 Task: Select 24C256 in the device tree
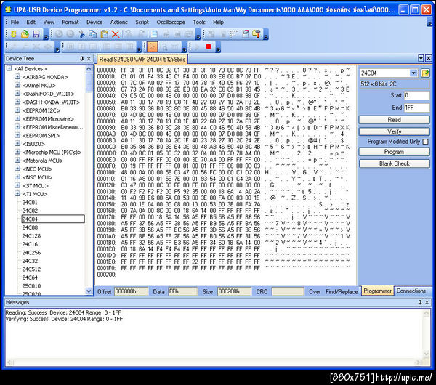tap(31, 252)
